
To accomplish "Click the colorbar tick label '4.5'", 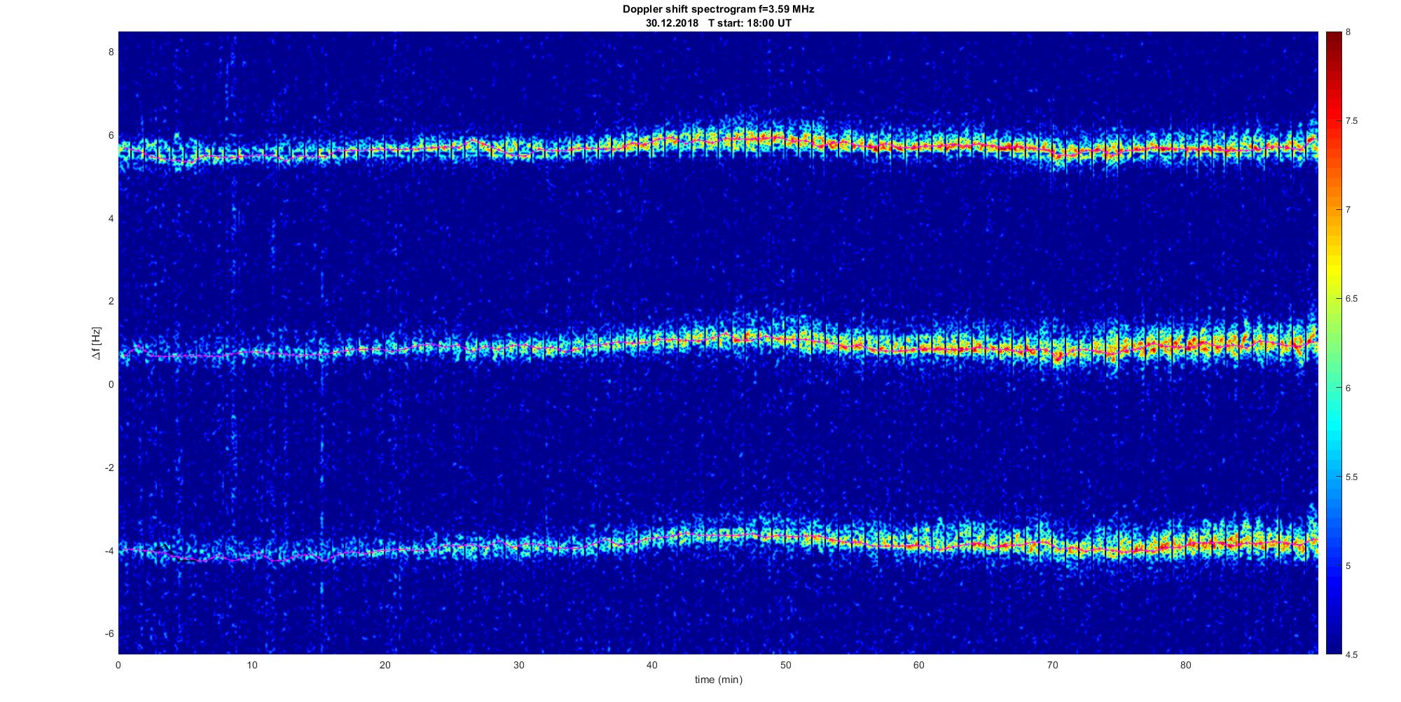I will point(1352,654).
